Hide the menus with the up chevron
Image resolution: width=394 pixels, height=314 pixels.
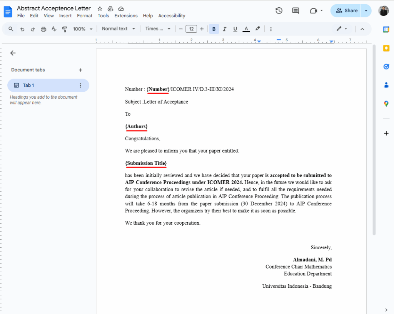(x=362, y=29)
